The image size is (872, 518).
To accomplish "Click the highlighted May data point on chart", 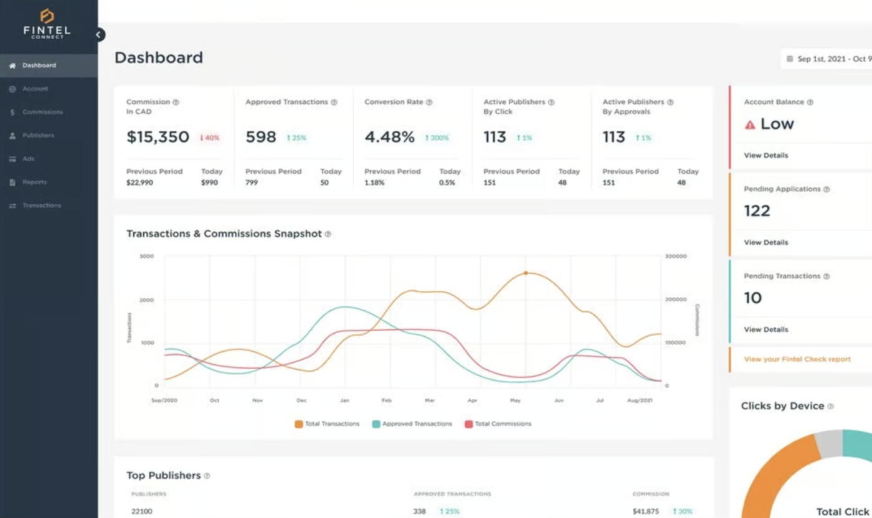I will pyautogui.click(x=526, y=273).
